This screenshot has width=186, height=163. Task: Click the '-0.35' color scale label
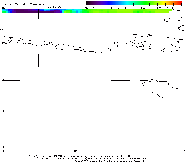point(143,8)
